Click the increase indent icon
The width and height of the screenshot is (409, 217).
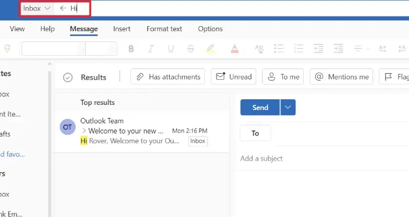point(338,49)
